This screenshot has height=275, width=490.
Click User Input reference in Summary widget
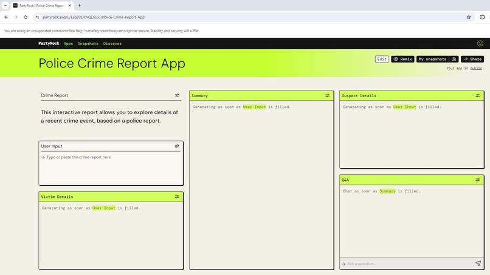(x=254, y=107)
